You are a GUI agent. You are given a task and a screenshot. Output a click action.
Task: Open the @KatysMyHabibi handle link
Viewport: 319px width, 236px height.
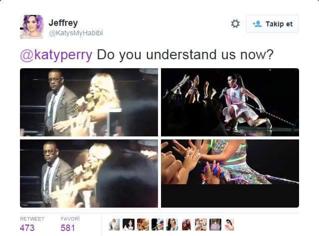point(76,33)
